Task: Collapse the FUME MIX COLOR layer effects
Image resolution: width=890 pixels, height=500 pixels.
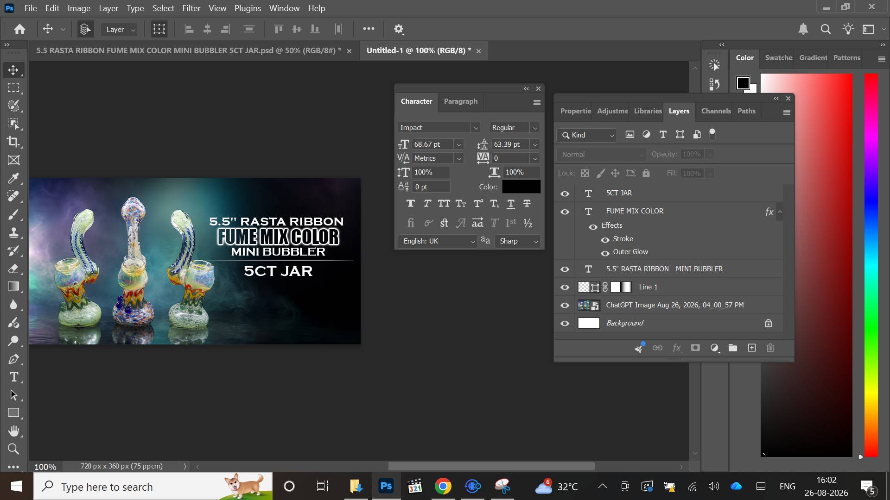Action: (x=780, y=212)
